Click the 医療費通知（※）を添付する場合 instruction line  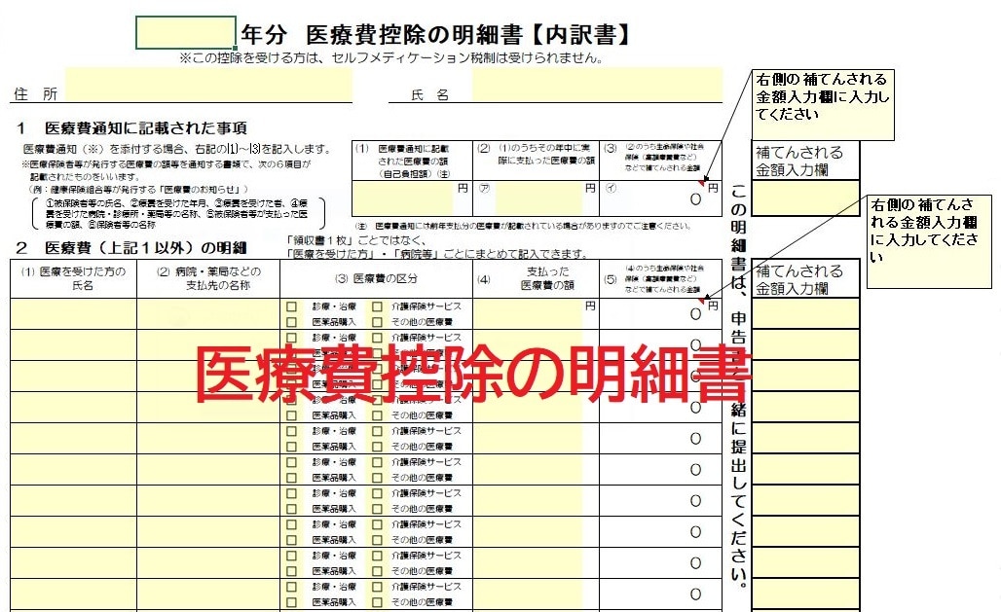coord(177,149)
